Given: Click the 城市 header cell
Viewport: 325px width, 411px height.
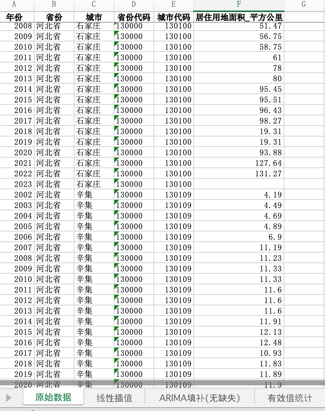Looking at the screenshot, I should click(94, 17).
